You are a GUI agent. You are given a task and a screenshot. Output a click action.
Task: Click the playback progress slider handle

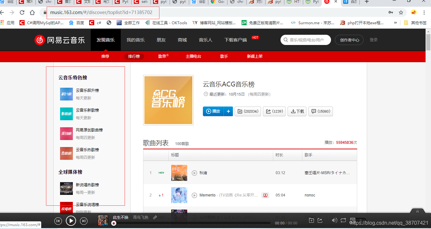(114, 223)
